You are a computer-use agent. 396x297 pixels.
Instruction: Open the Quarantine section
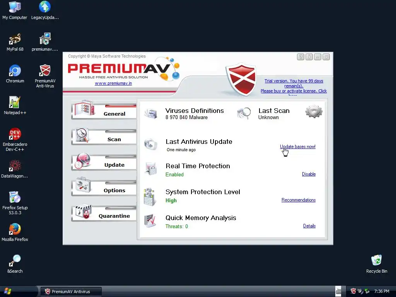coord(104,213)
